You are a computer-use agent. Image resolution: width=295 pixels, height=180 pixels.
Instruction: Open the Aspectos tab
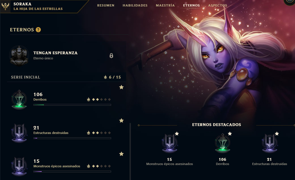(217, 5)
